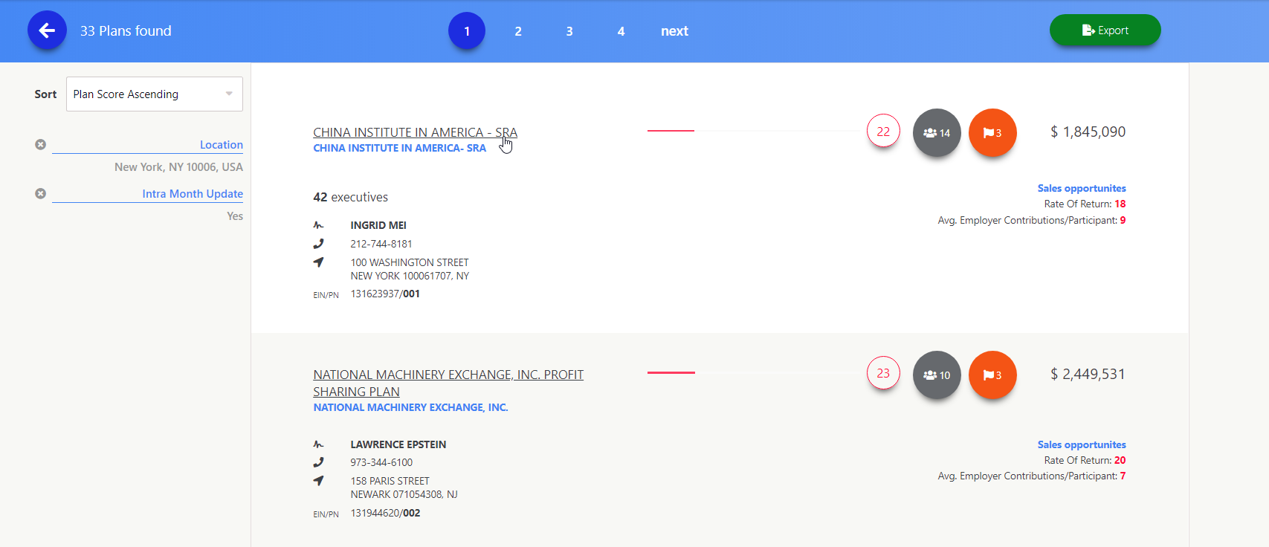
Task: Click the blue back arrow button
Action: tap(47, 30)
